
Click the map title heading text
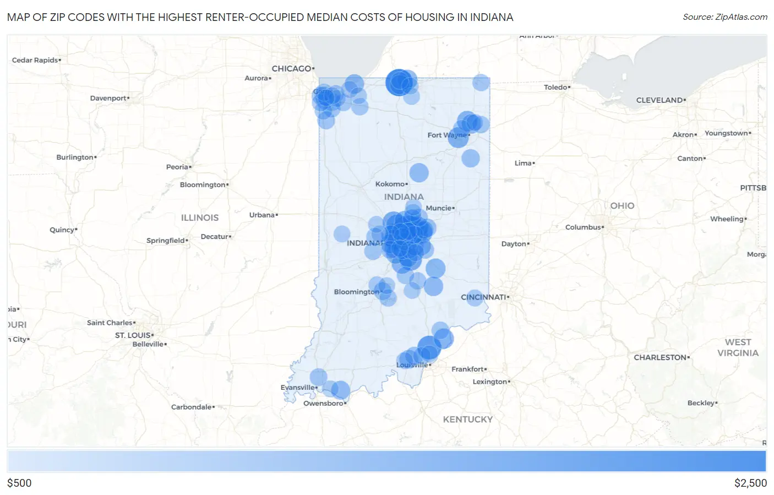pyautogui.click(x=260, y=17)
